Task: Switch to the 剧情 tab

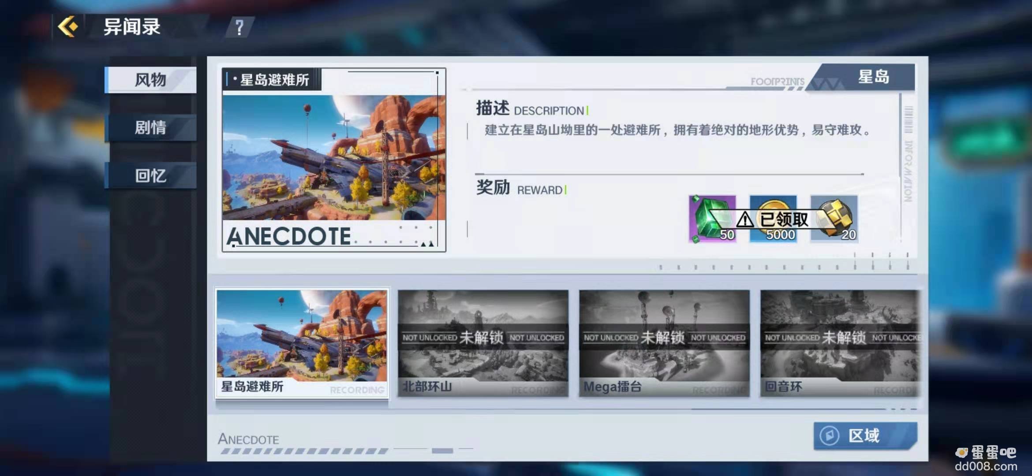Action: (x=150, y=128)
